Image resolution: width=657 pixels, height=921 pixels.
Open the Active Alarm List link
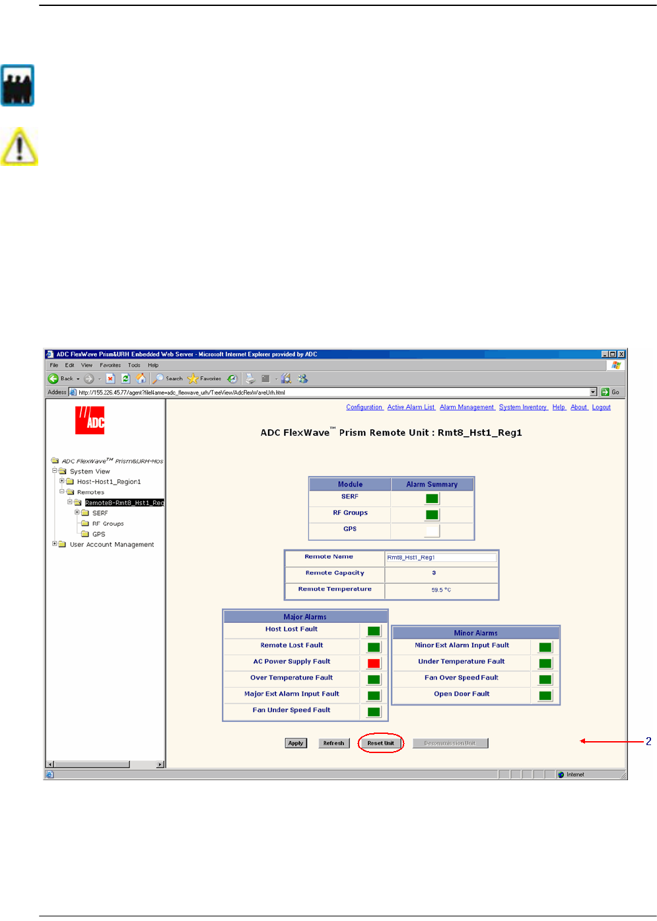pos(411,407)
